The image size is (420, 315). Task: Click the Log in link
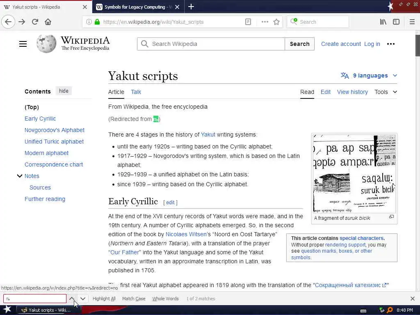(372, 44)
